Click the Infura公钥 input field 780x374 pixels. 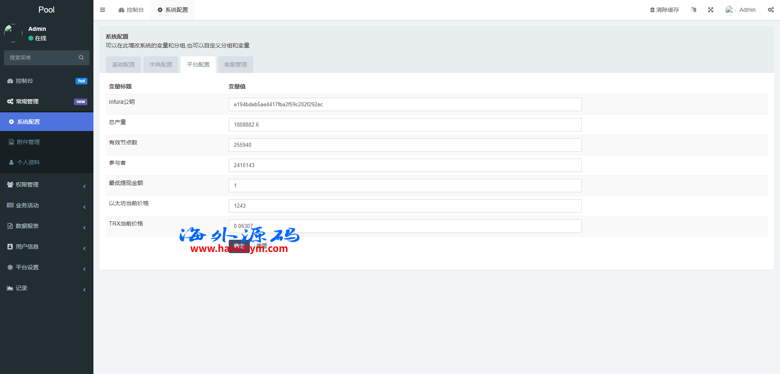tap(405, 105)
